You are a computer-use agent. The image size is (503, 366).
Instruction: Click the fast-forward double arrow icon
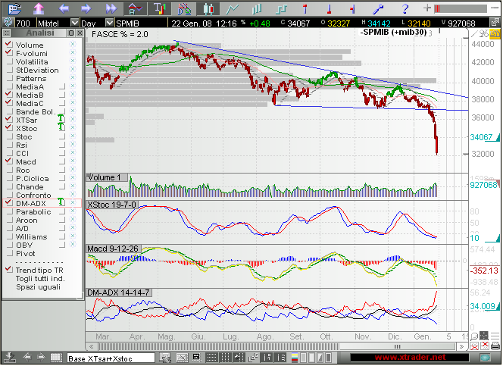(x=111, y=8)
